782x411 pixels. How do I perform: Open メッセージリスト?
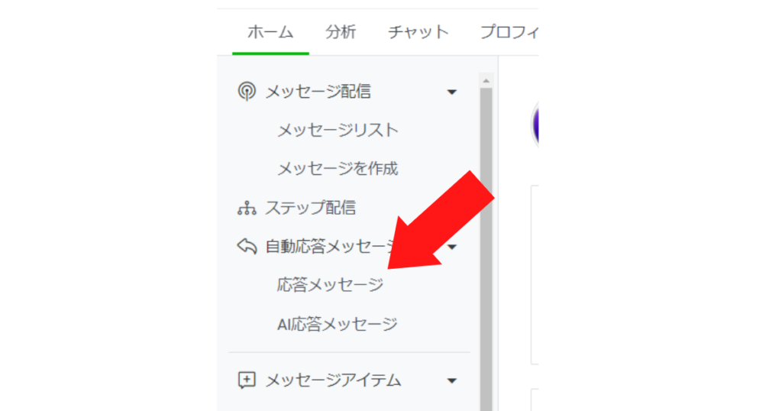(x=338, y=130)
